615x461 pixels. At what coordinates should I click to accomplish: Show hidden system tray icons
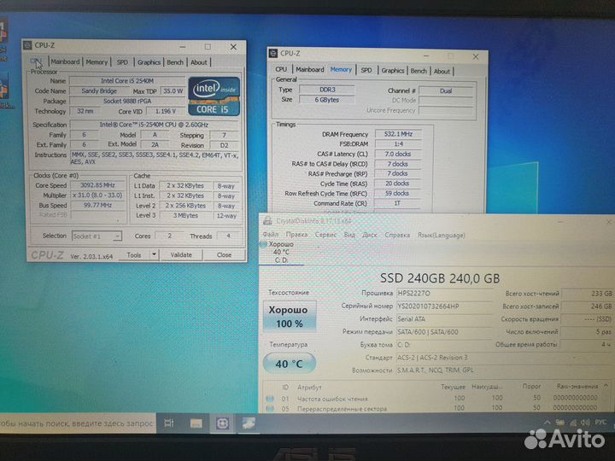click(x=547, y=423)
